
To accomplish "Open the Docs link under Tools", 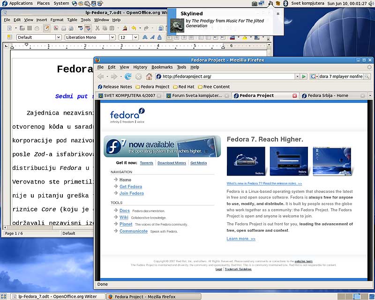I will coord(125,211).
